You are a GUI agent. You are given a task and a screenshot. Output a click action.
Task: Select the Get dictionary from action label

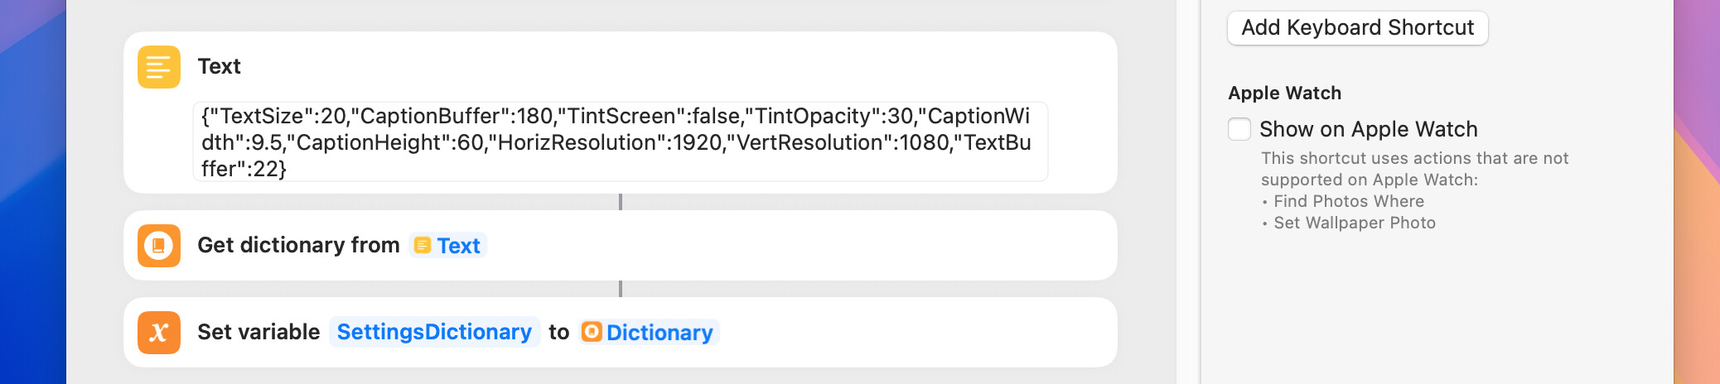[x=298, y=245]
